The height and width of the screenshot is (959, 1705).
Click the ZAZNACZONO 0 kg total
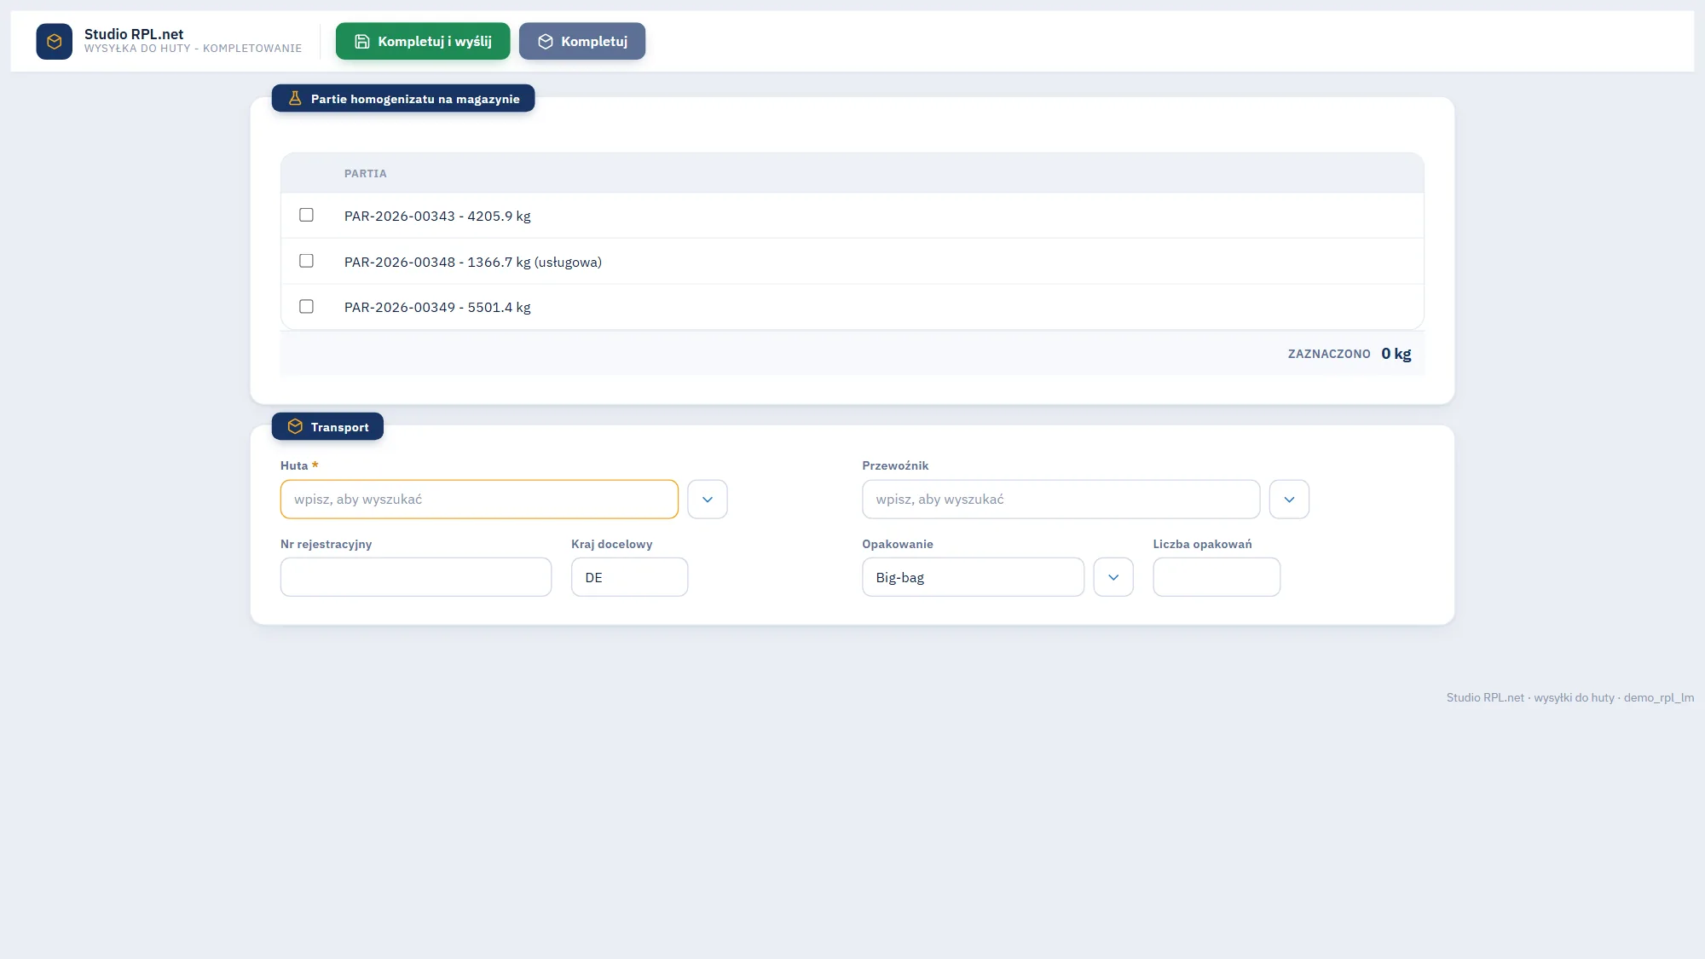click(1350, 353)
